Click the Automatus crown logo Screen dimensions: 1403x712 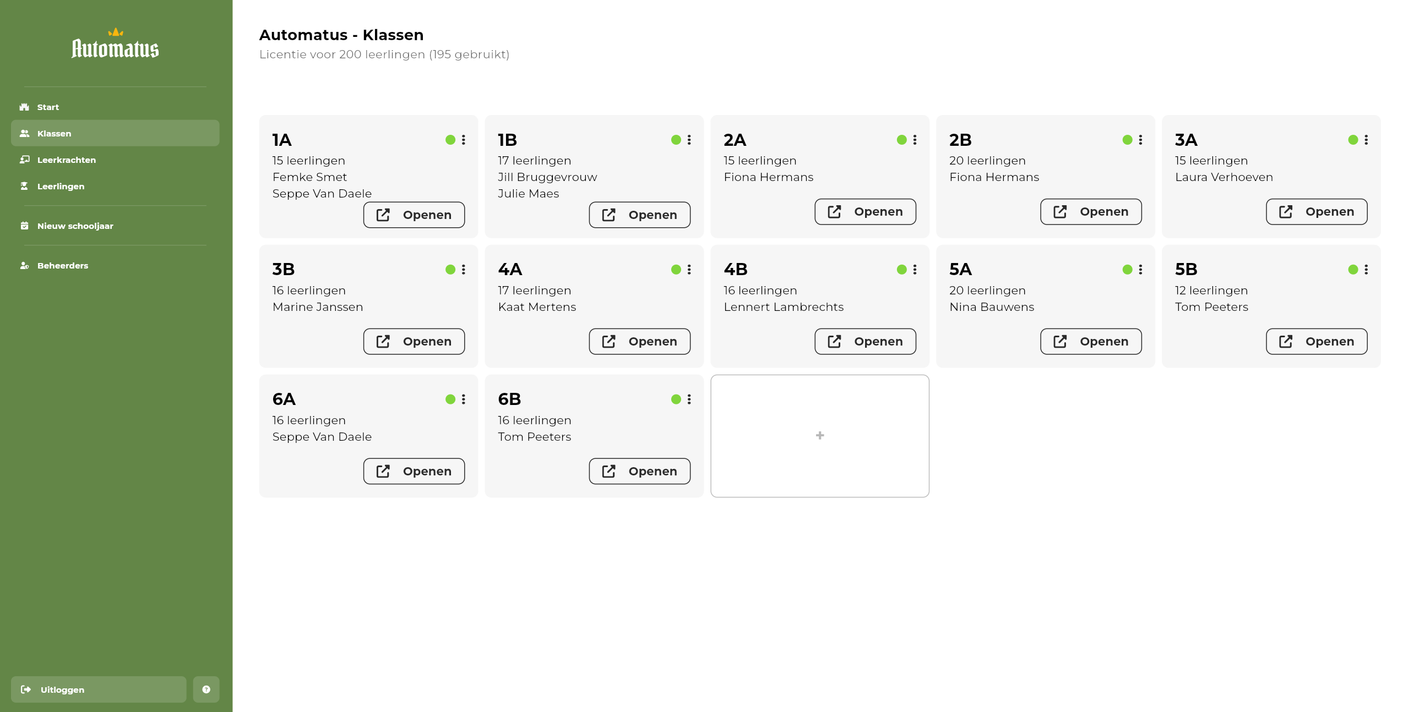[115, 43]
